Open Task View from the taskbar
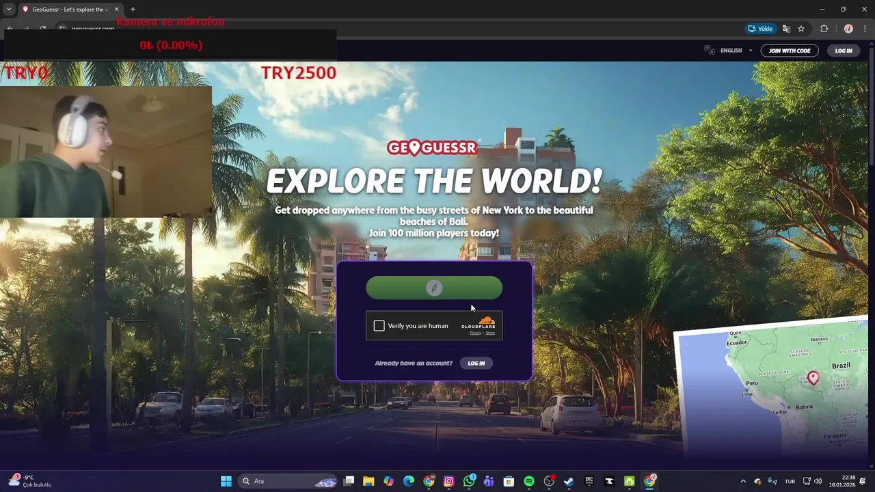 click(349, 481)
